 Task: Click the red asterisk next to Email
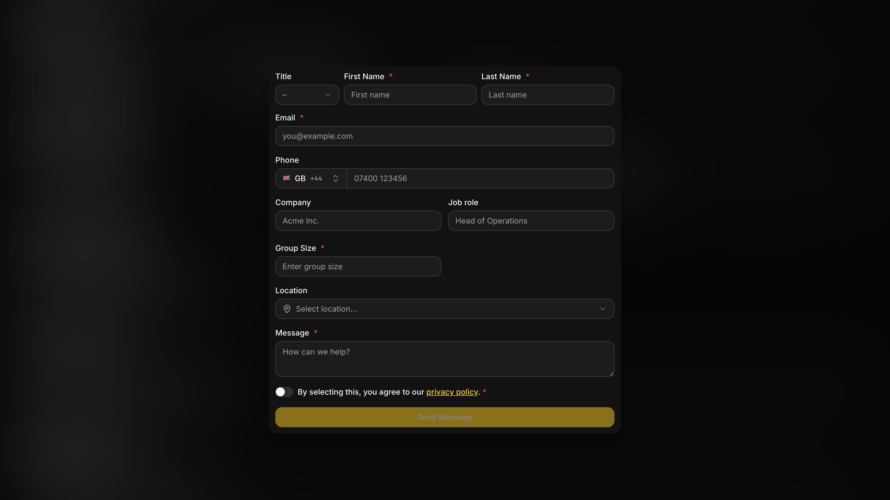(302, 117)
